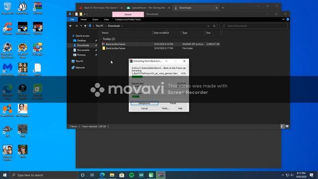
Task: Expand the Explorer ribbon chevron
Action: (283, 19)
